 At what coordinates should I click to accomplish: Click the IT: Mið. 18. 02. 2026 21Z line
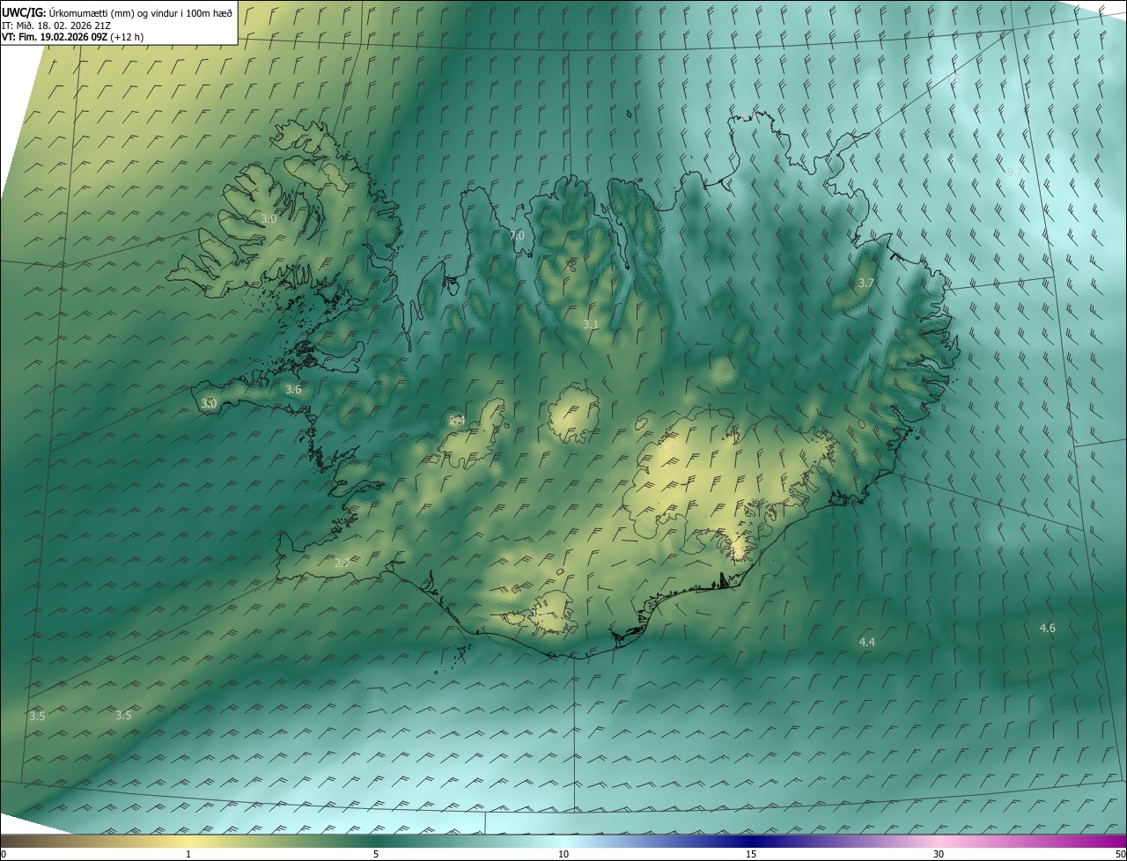pyautogui.click(x=55, y=25)
